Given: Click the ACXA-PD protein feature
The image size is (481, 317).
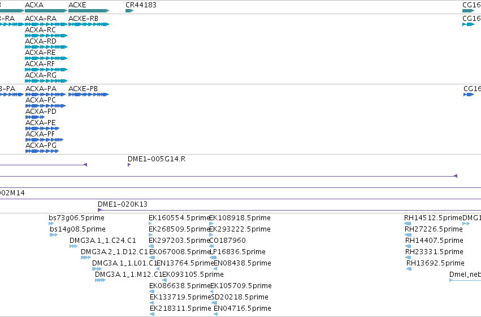Looking at the screenshot, I should click(x=35, y=117).
